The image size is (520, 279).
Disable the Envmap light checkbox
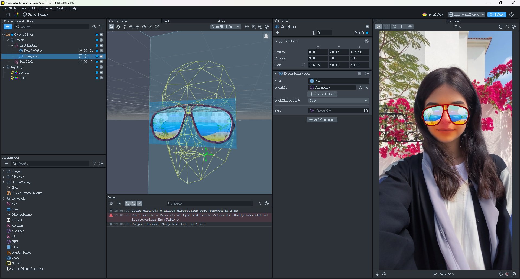(x=101, y=72)
